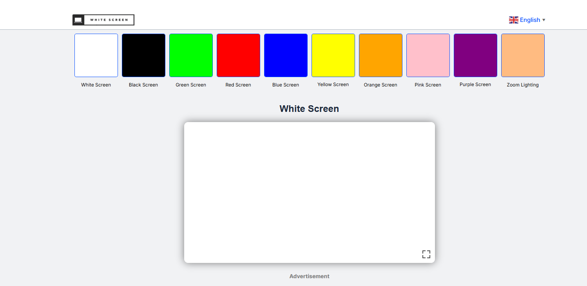Click the Orange Screen label
Viewport: 587px width, 286px height.
380,85
